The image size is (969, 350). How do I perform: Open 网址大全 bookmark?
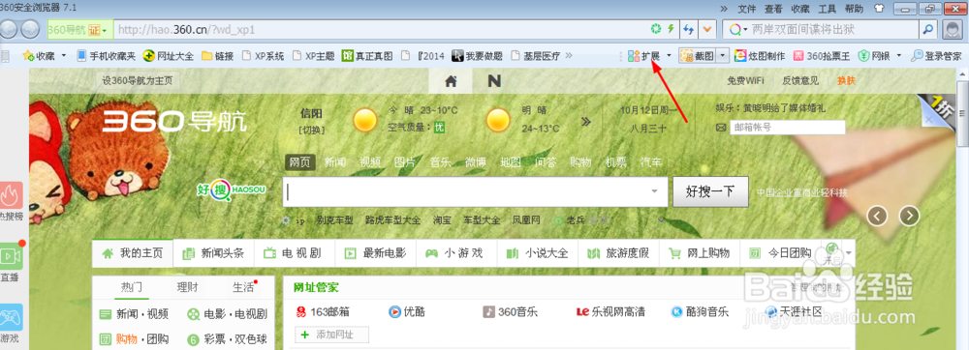pos(168,56)
